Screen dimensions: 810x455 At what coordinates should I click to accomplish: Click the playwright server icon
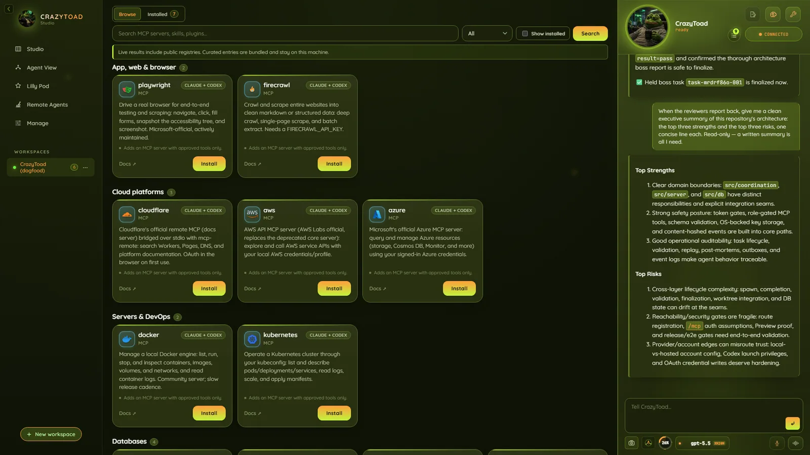(x=127, y=89)
